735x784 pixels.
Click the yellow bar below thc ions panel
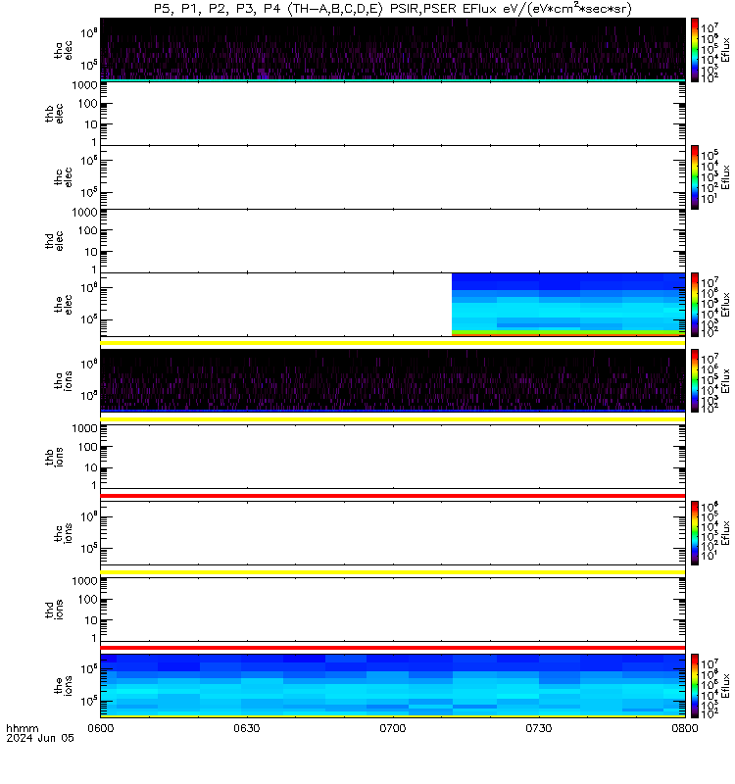pos(393,572)
